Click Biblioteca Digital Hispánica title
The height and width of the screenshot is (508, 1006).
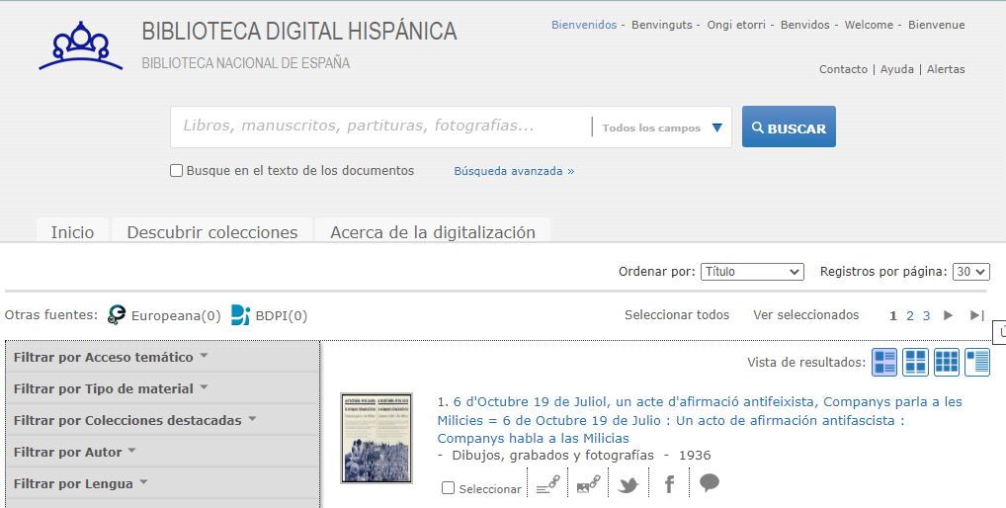coord(299,31)
